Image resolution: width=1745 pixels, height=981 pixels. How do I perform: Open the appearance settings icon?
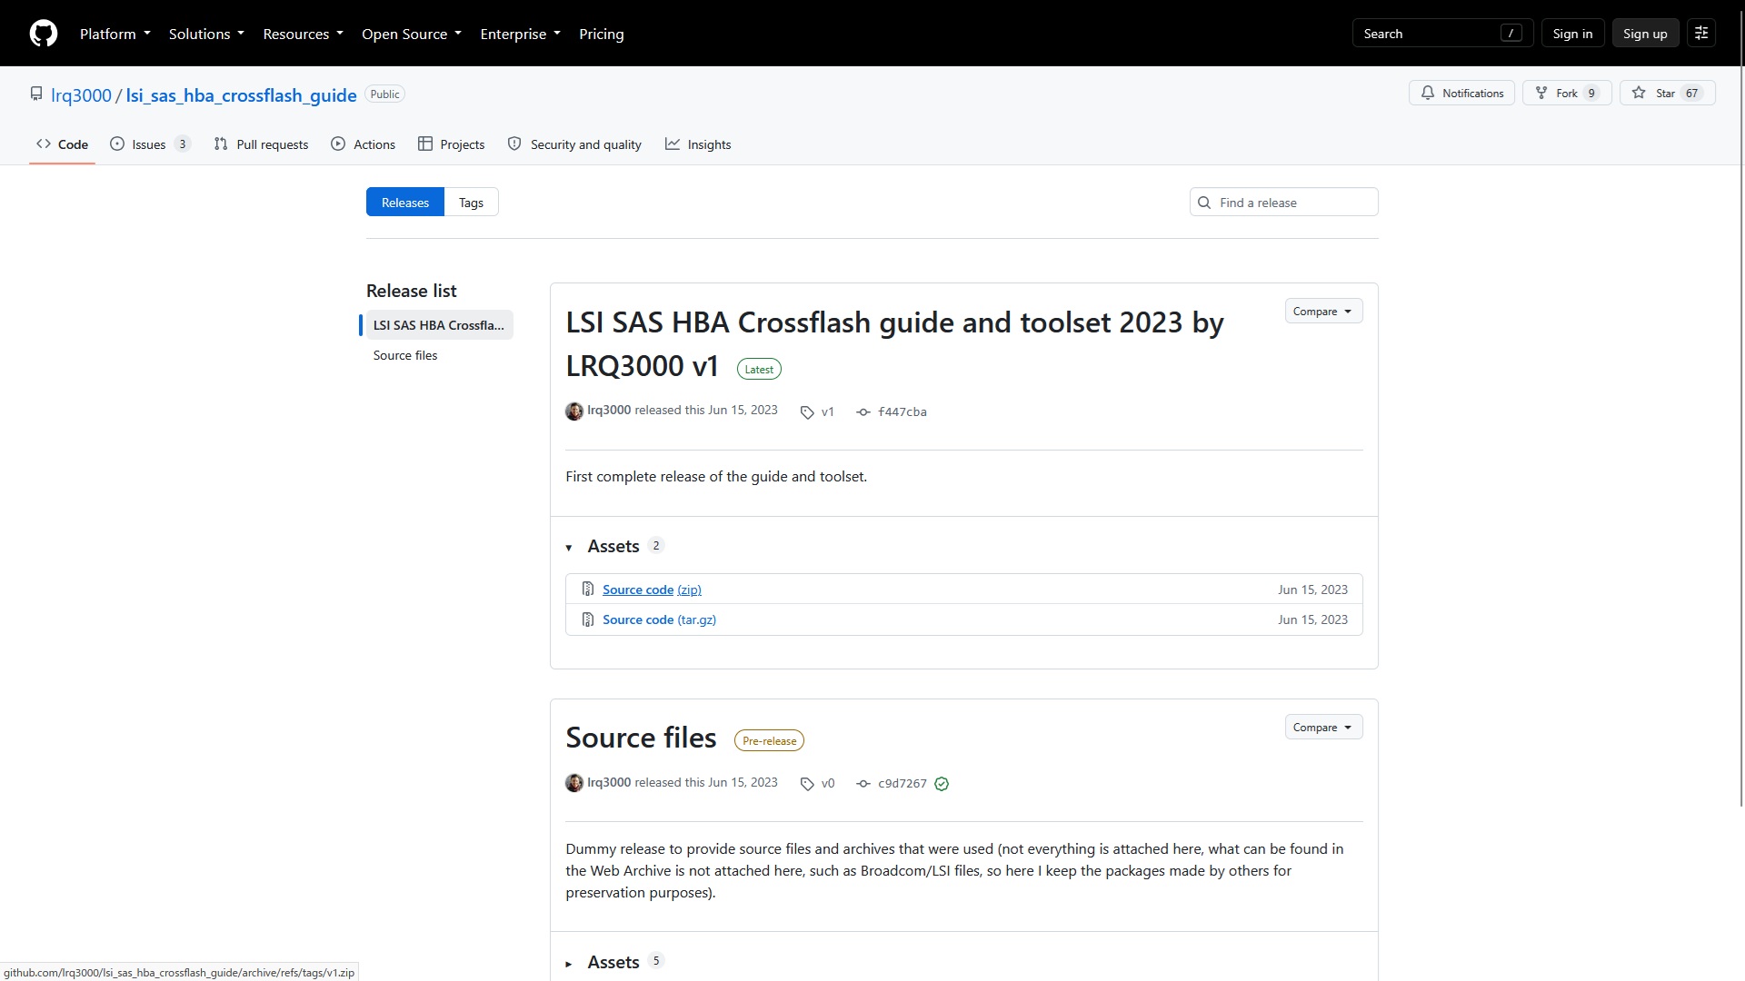click(1701, 34)
